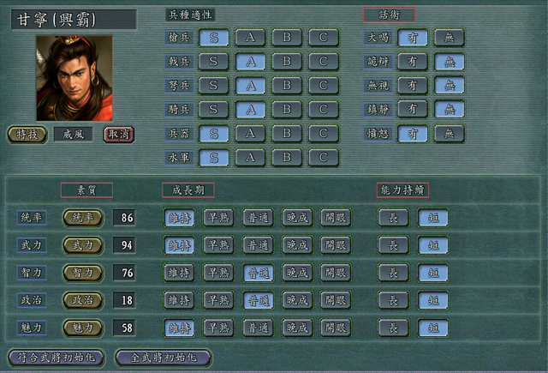This screenshot has height=373, width=548.
Task: Click 全武將初始化 button
Action: tap(164, 358)
